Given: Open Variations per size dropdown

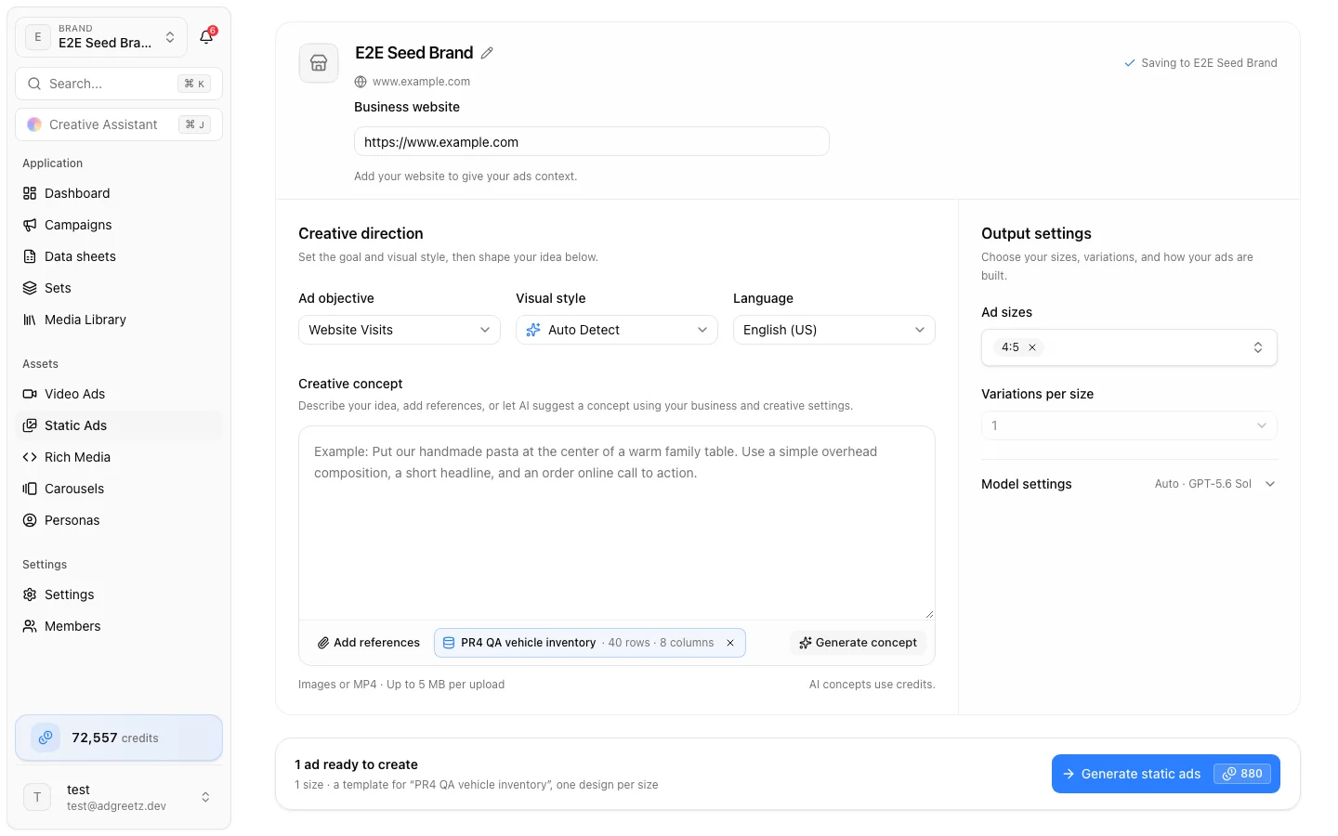Looking at the screenshot, I should click(x=1129, y=425).
